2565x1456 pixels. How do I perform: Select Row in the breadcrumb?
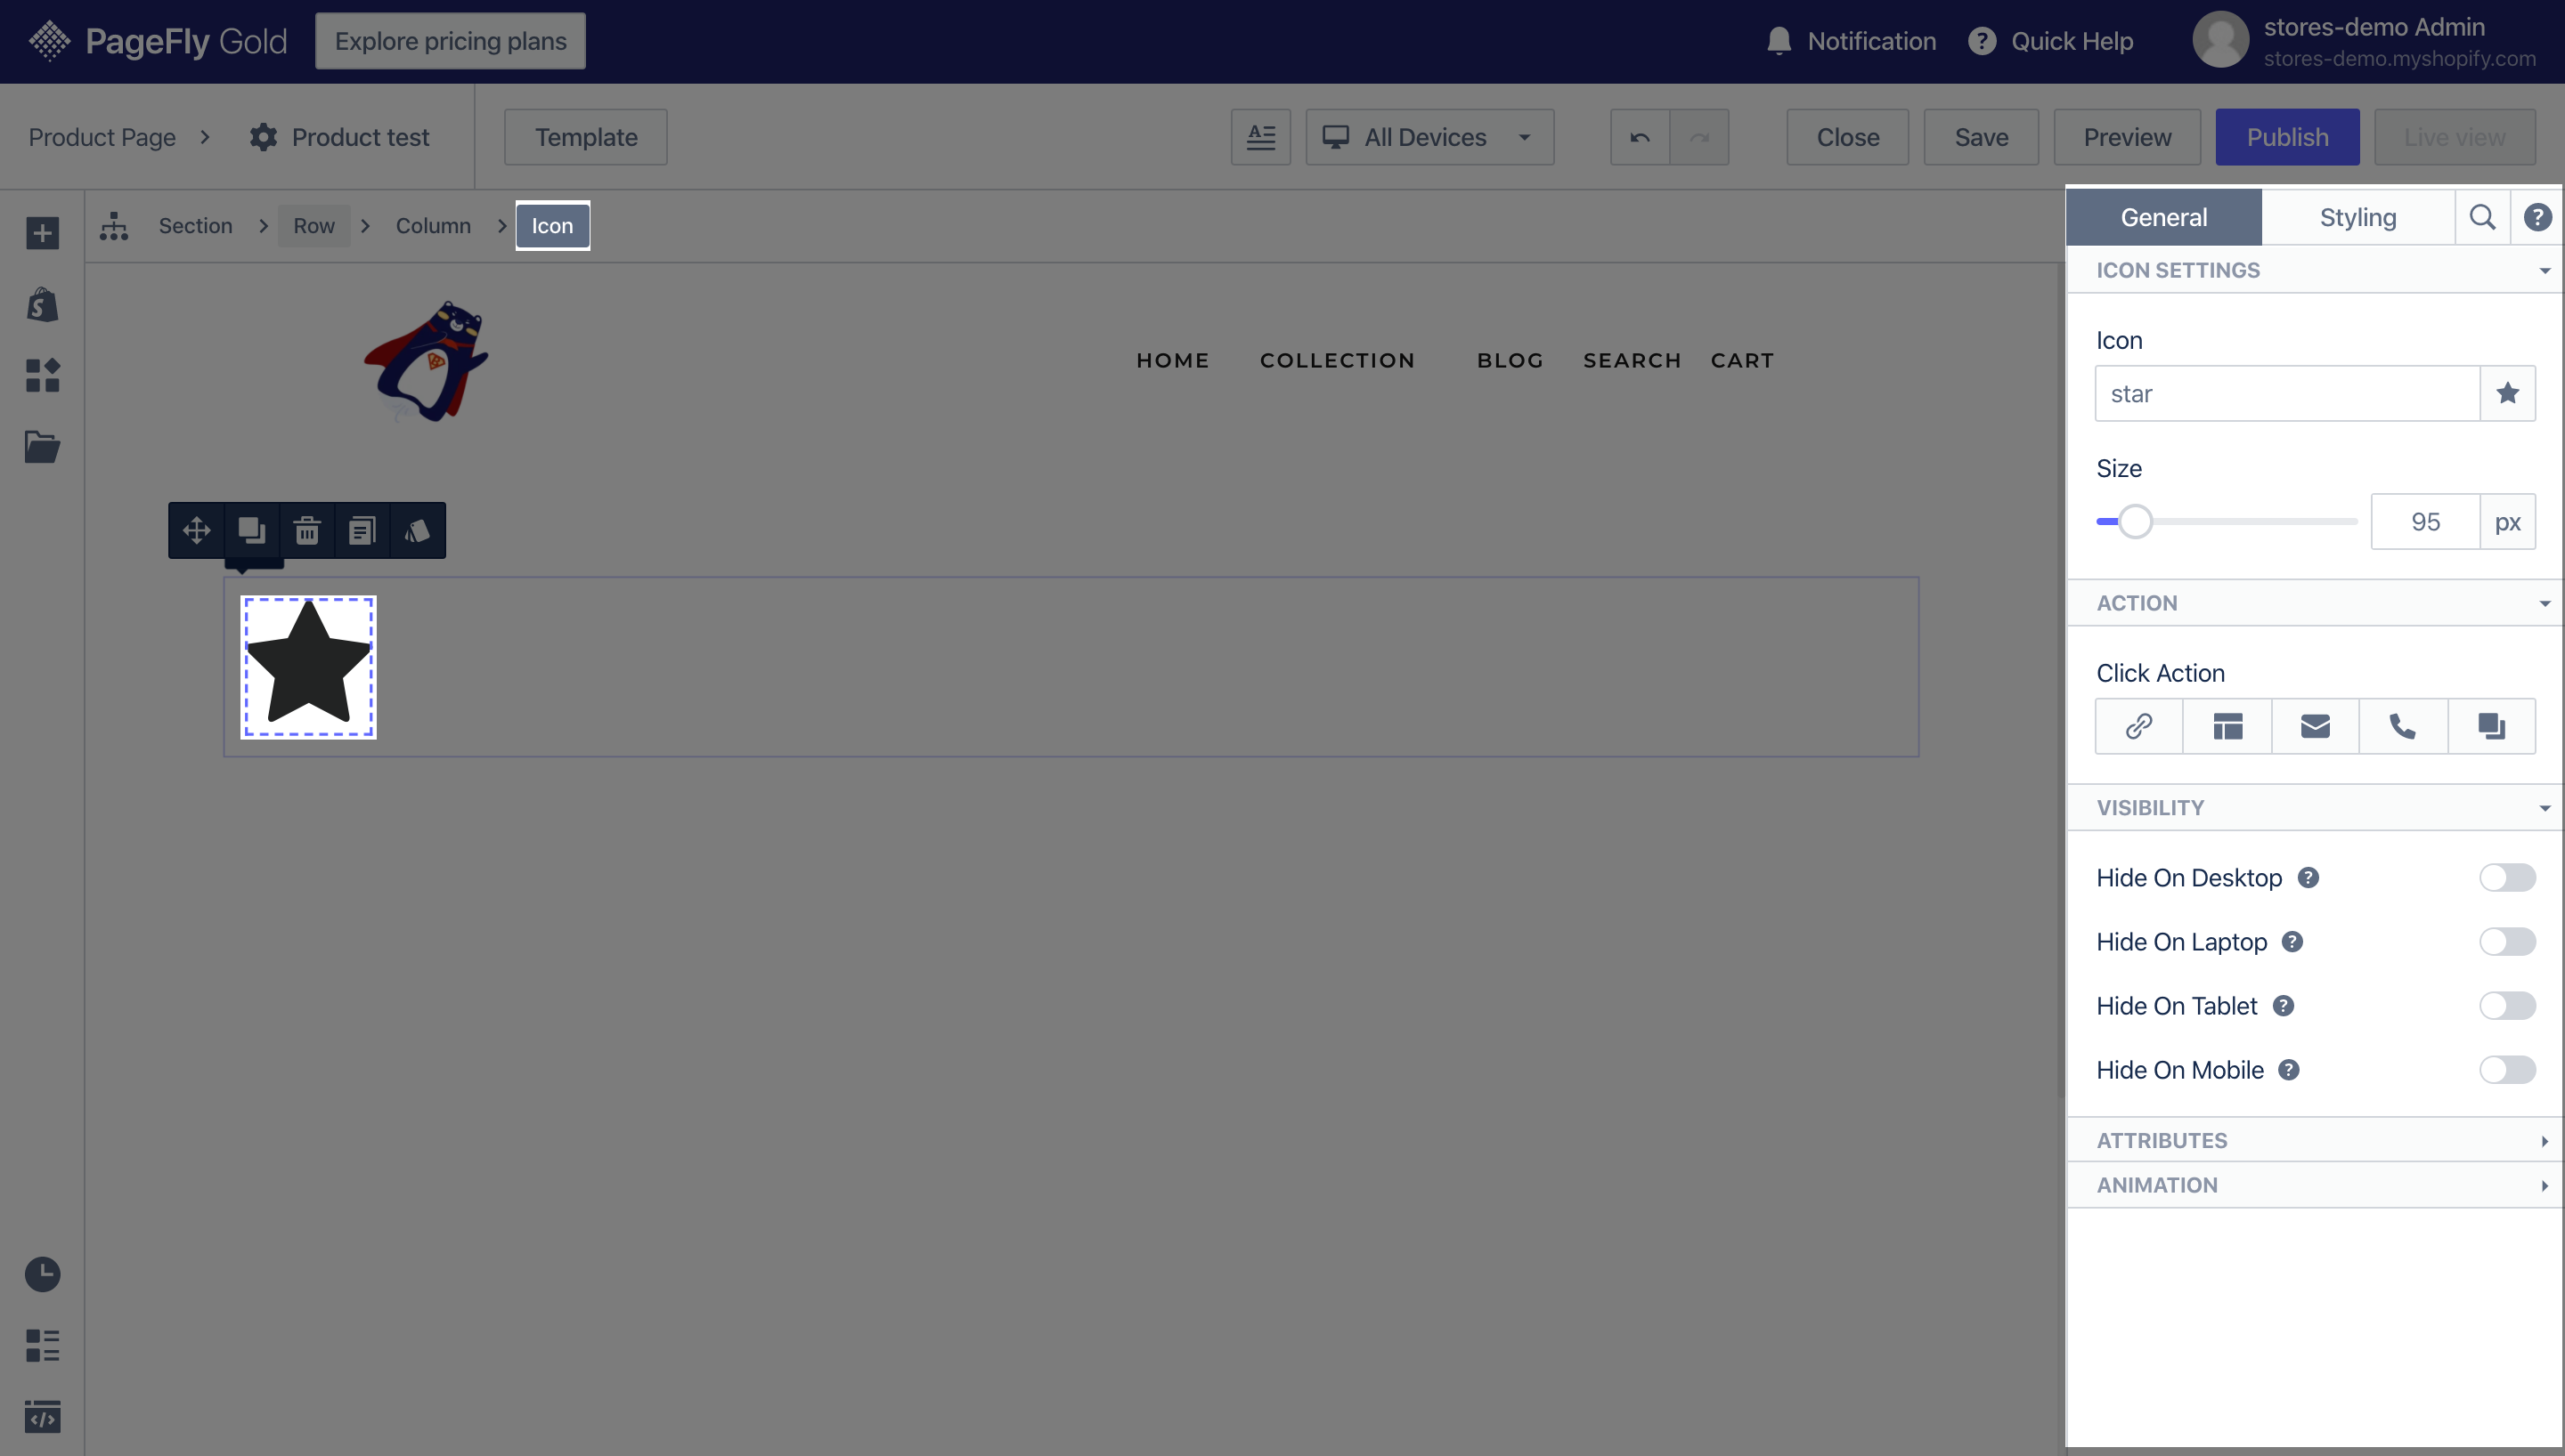tap(314, 226)
